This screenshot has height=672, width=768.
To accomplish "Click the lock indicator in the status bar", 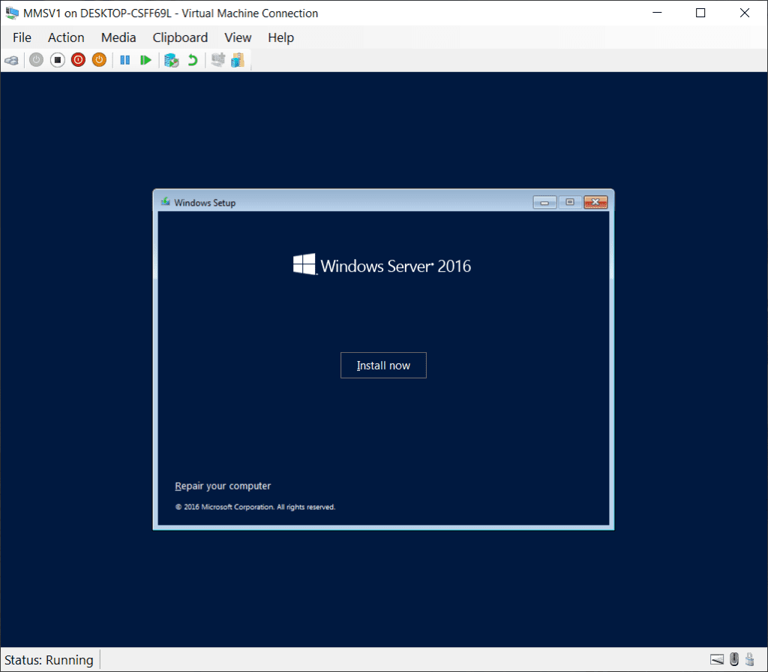I will pos(749,658).
